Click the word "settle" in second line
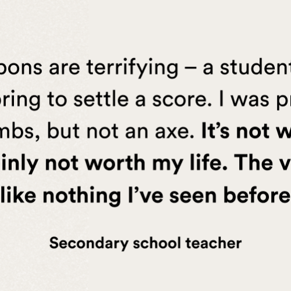Screen dimensions: 291x291 click(101, 99)
